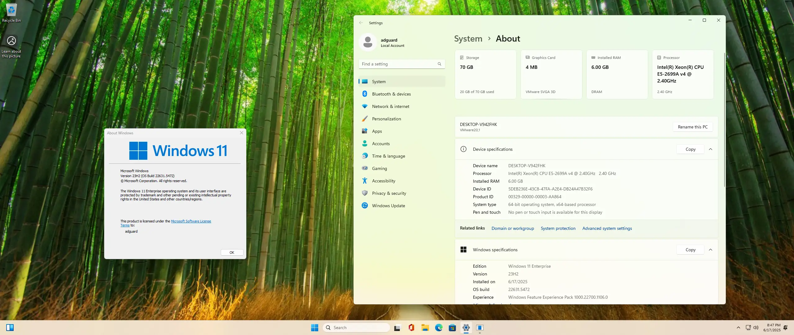Image resolution: width=794 pixels, height=335 pixels.
Task: Open Bluetooth & devices settings
Action: [x=391, y=94]
